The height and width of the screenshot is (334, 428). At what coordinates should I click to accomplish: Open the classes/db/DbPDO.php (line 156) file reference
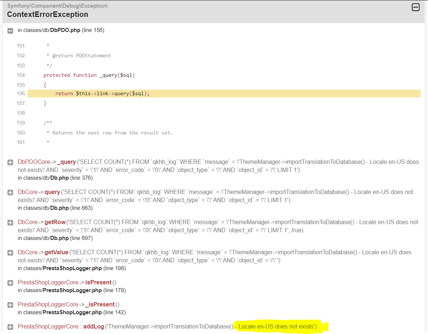pyautogui.click(x=61, y=30)
